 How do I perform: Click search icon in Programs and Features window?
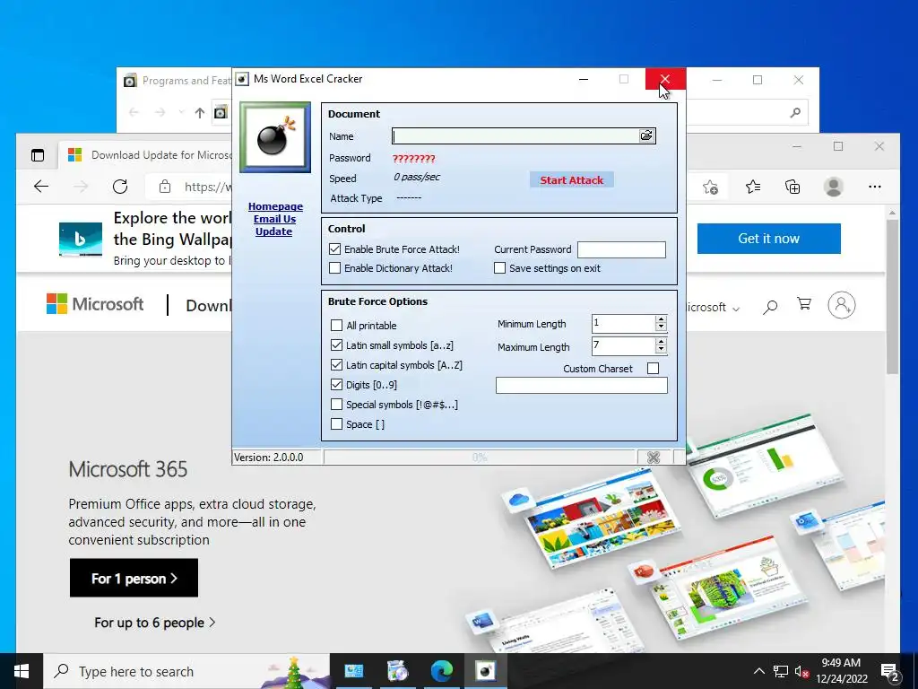(795, 112)
